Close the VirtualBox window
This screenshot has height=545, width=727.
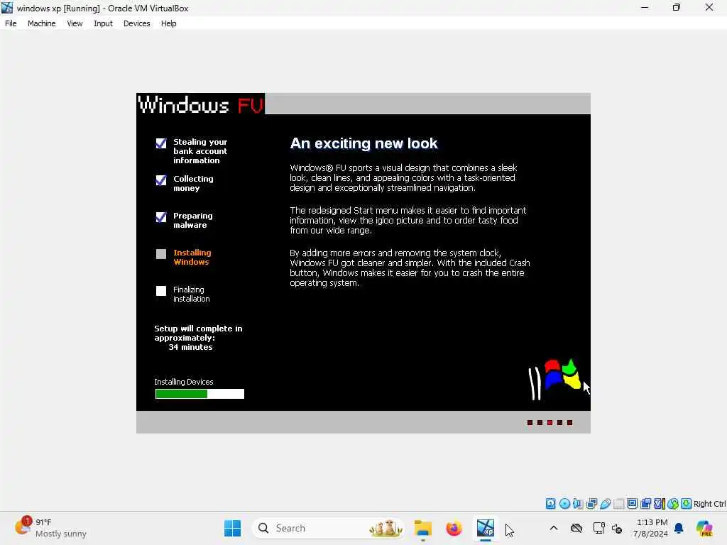pos(709,7)
